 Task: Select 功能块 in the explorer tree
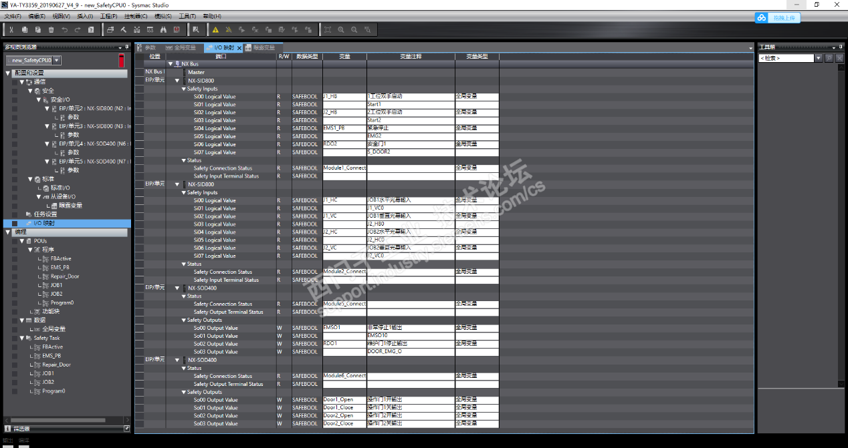tap(51, 312)
